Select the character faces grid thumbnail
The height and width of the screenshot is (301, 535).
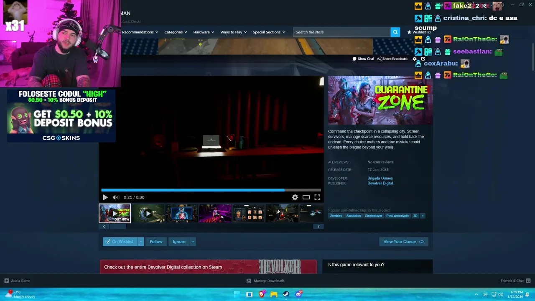(x=248, y=213)
